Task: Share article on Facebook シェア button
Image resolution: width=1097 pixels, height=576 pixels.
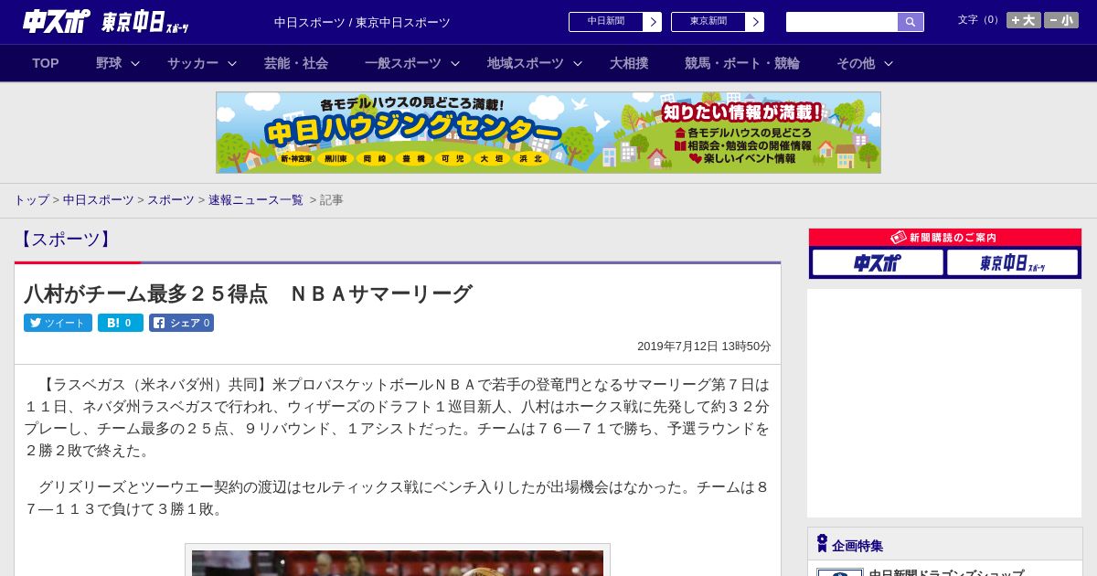Action: (x=181, y=323)
